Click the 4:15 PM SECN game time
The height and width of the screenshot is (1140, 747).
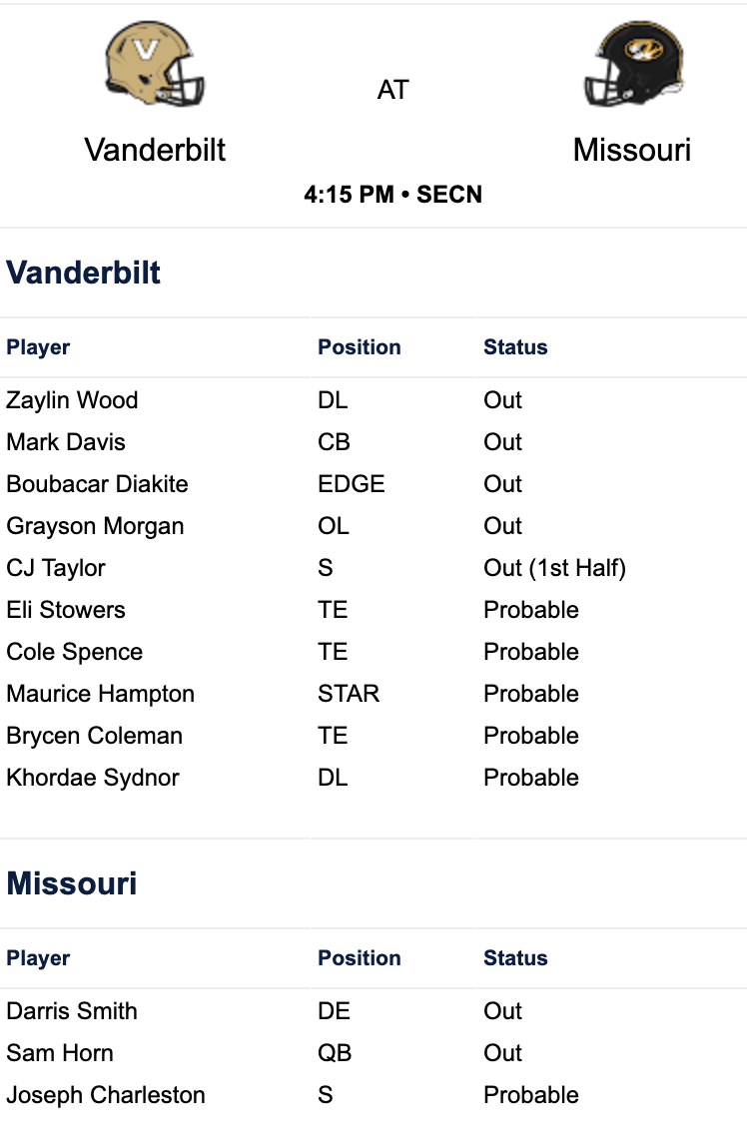tap(392, 194)
